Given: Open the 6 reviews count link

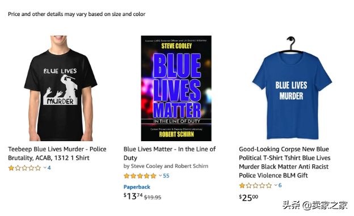Looking at the screenshot, I should (280, 185).
